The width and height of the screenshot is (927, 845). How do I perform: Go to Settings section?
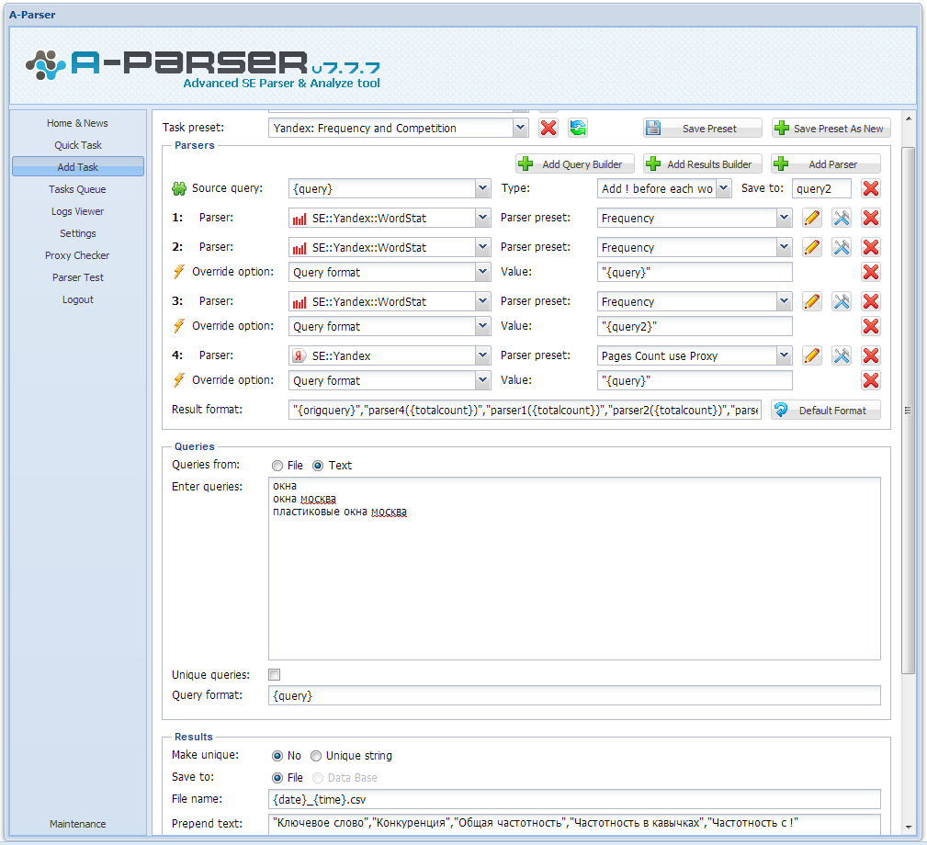tap(77, 233)
